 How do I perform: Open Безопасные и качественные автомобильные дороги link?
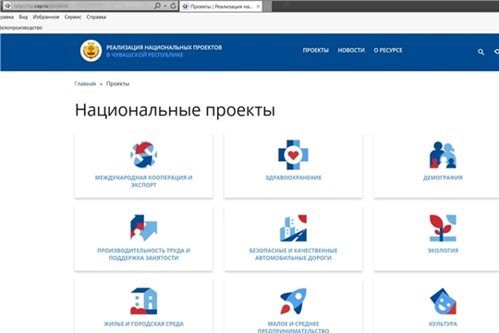[293, 254]
